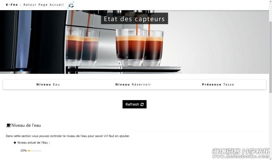Click the scrollbar down arrow at bottom right
The image size is (272, 160).
(270, 159)
